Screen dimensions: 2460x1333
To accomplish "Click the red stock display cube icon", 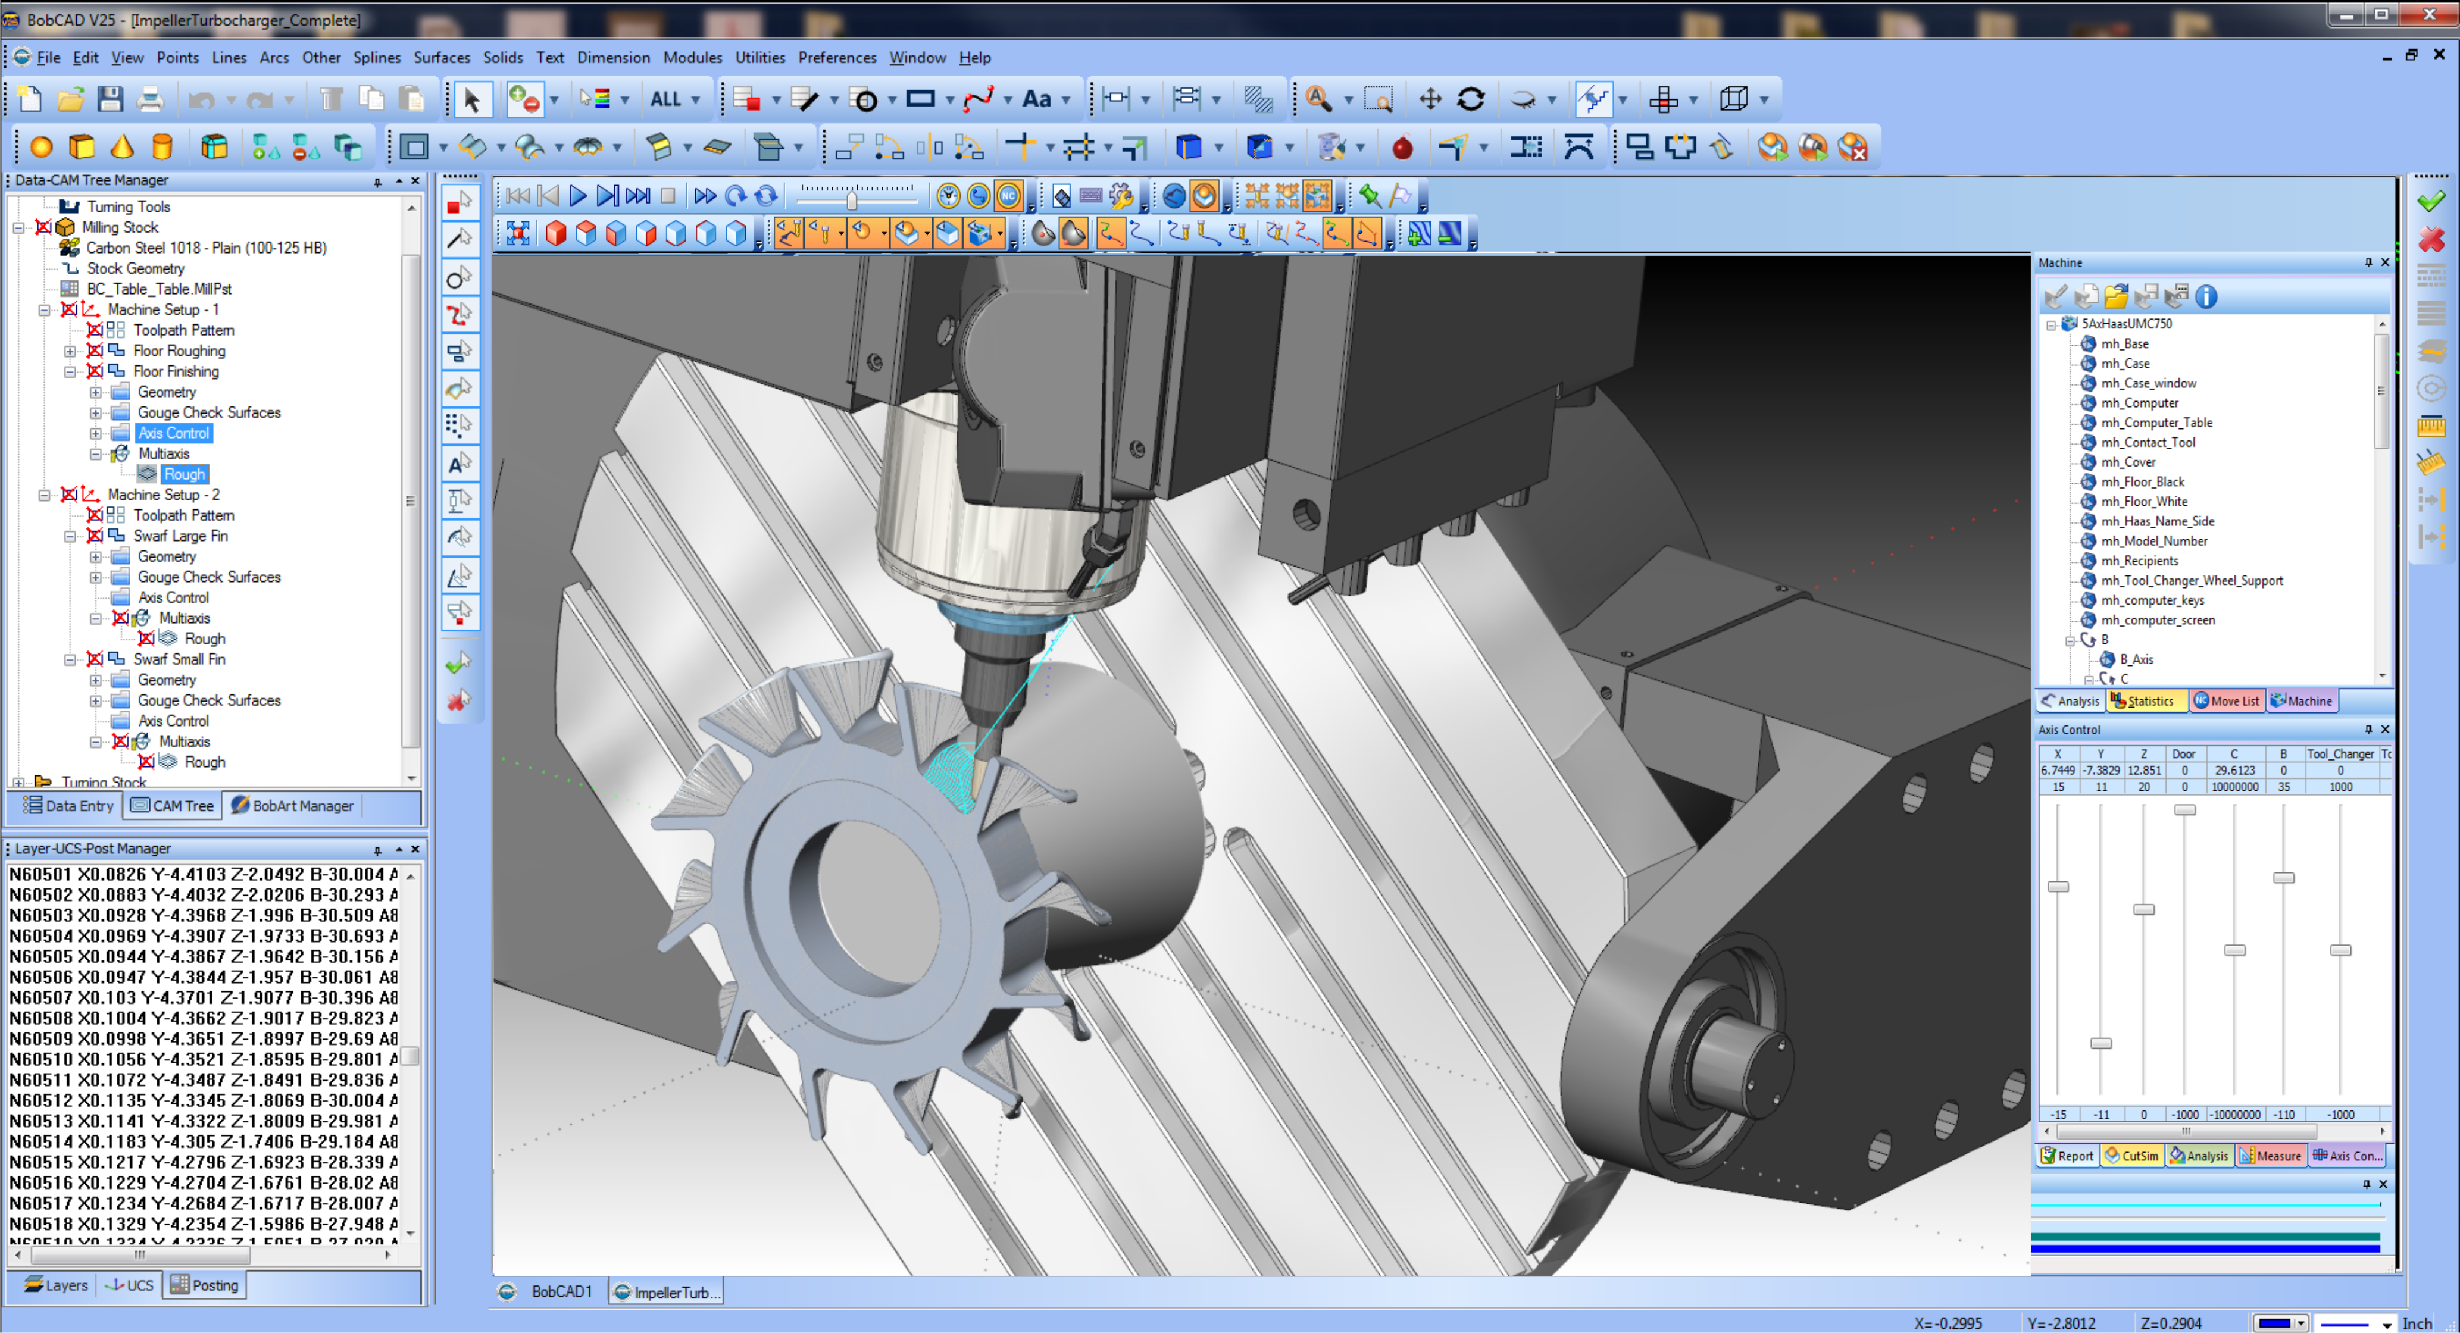I will (x=557, y=232).
